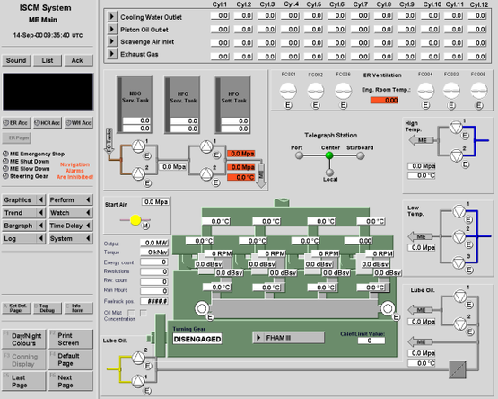Open the Graphics menu
Viewport: 498px width, 399px height.
pos(24,199)
